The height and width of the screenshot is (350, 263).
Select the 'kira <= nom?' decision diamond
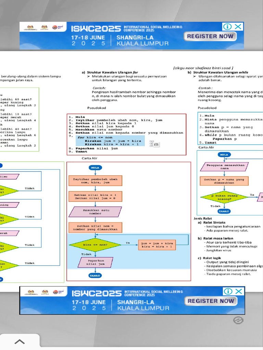(95, 245)
